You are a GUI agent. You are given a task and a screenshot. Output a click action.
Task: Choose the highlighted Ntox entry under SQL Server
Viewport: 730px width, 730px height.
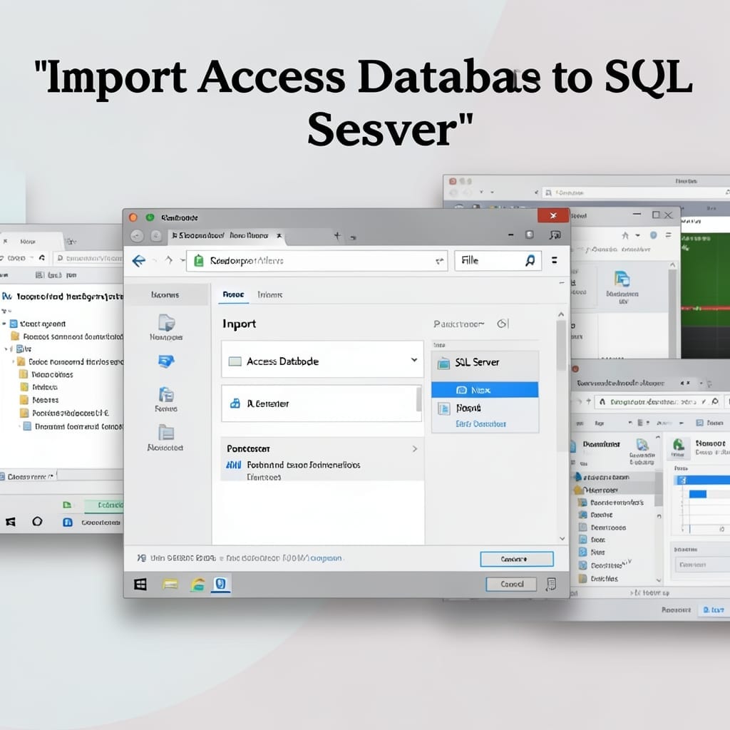485,390
